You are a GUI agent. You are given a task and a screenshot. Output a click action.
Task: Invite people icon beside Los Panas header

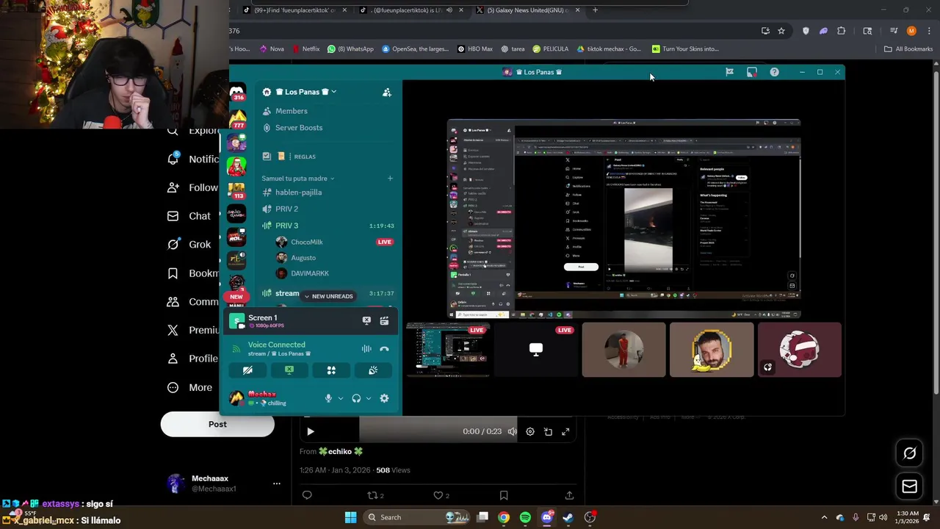(387, 92)
